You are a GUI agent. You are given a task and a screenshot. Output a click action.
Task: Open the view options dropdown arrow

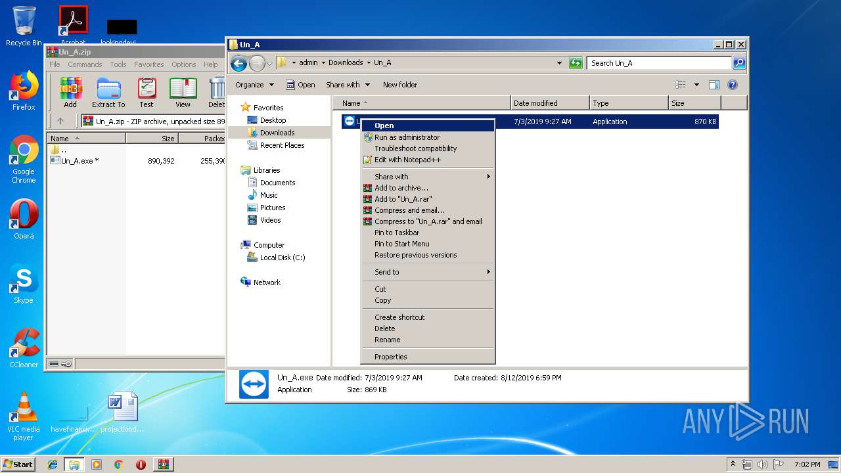(696, 85)
